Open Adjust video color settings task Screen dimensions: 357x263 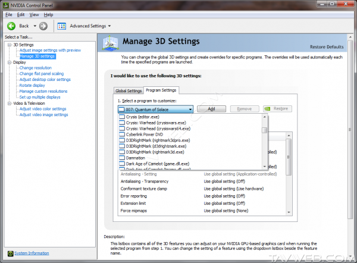click(43, 109)
